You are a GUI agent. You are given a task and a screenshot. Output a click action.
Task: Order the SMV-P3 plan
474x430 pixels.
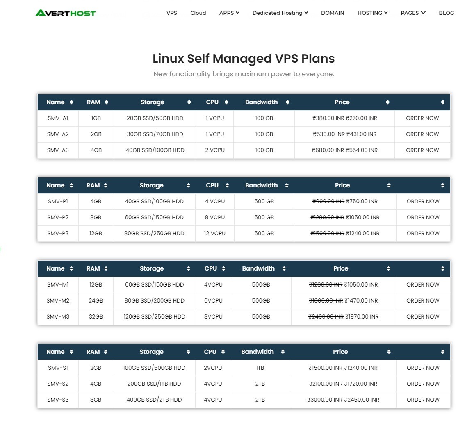(x=423, y=233)
